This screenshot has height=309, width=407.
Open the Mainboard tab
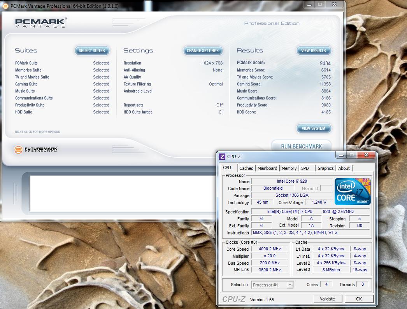(x=267, y=168)
